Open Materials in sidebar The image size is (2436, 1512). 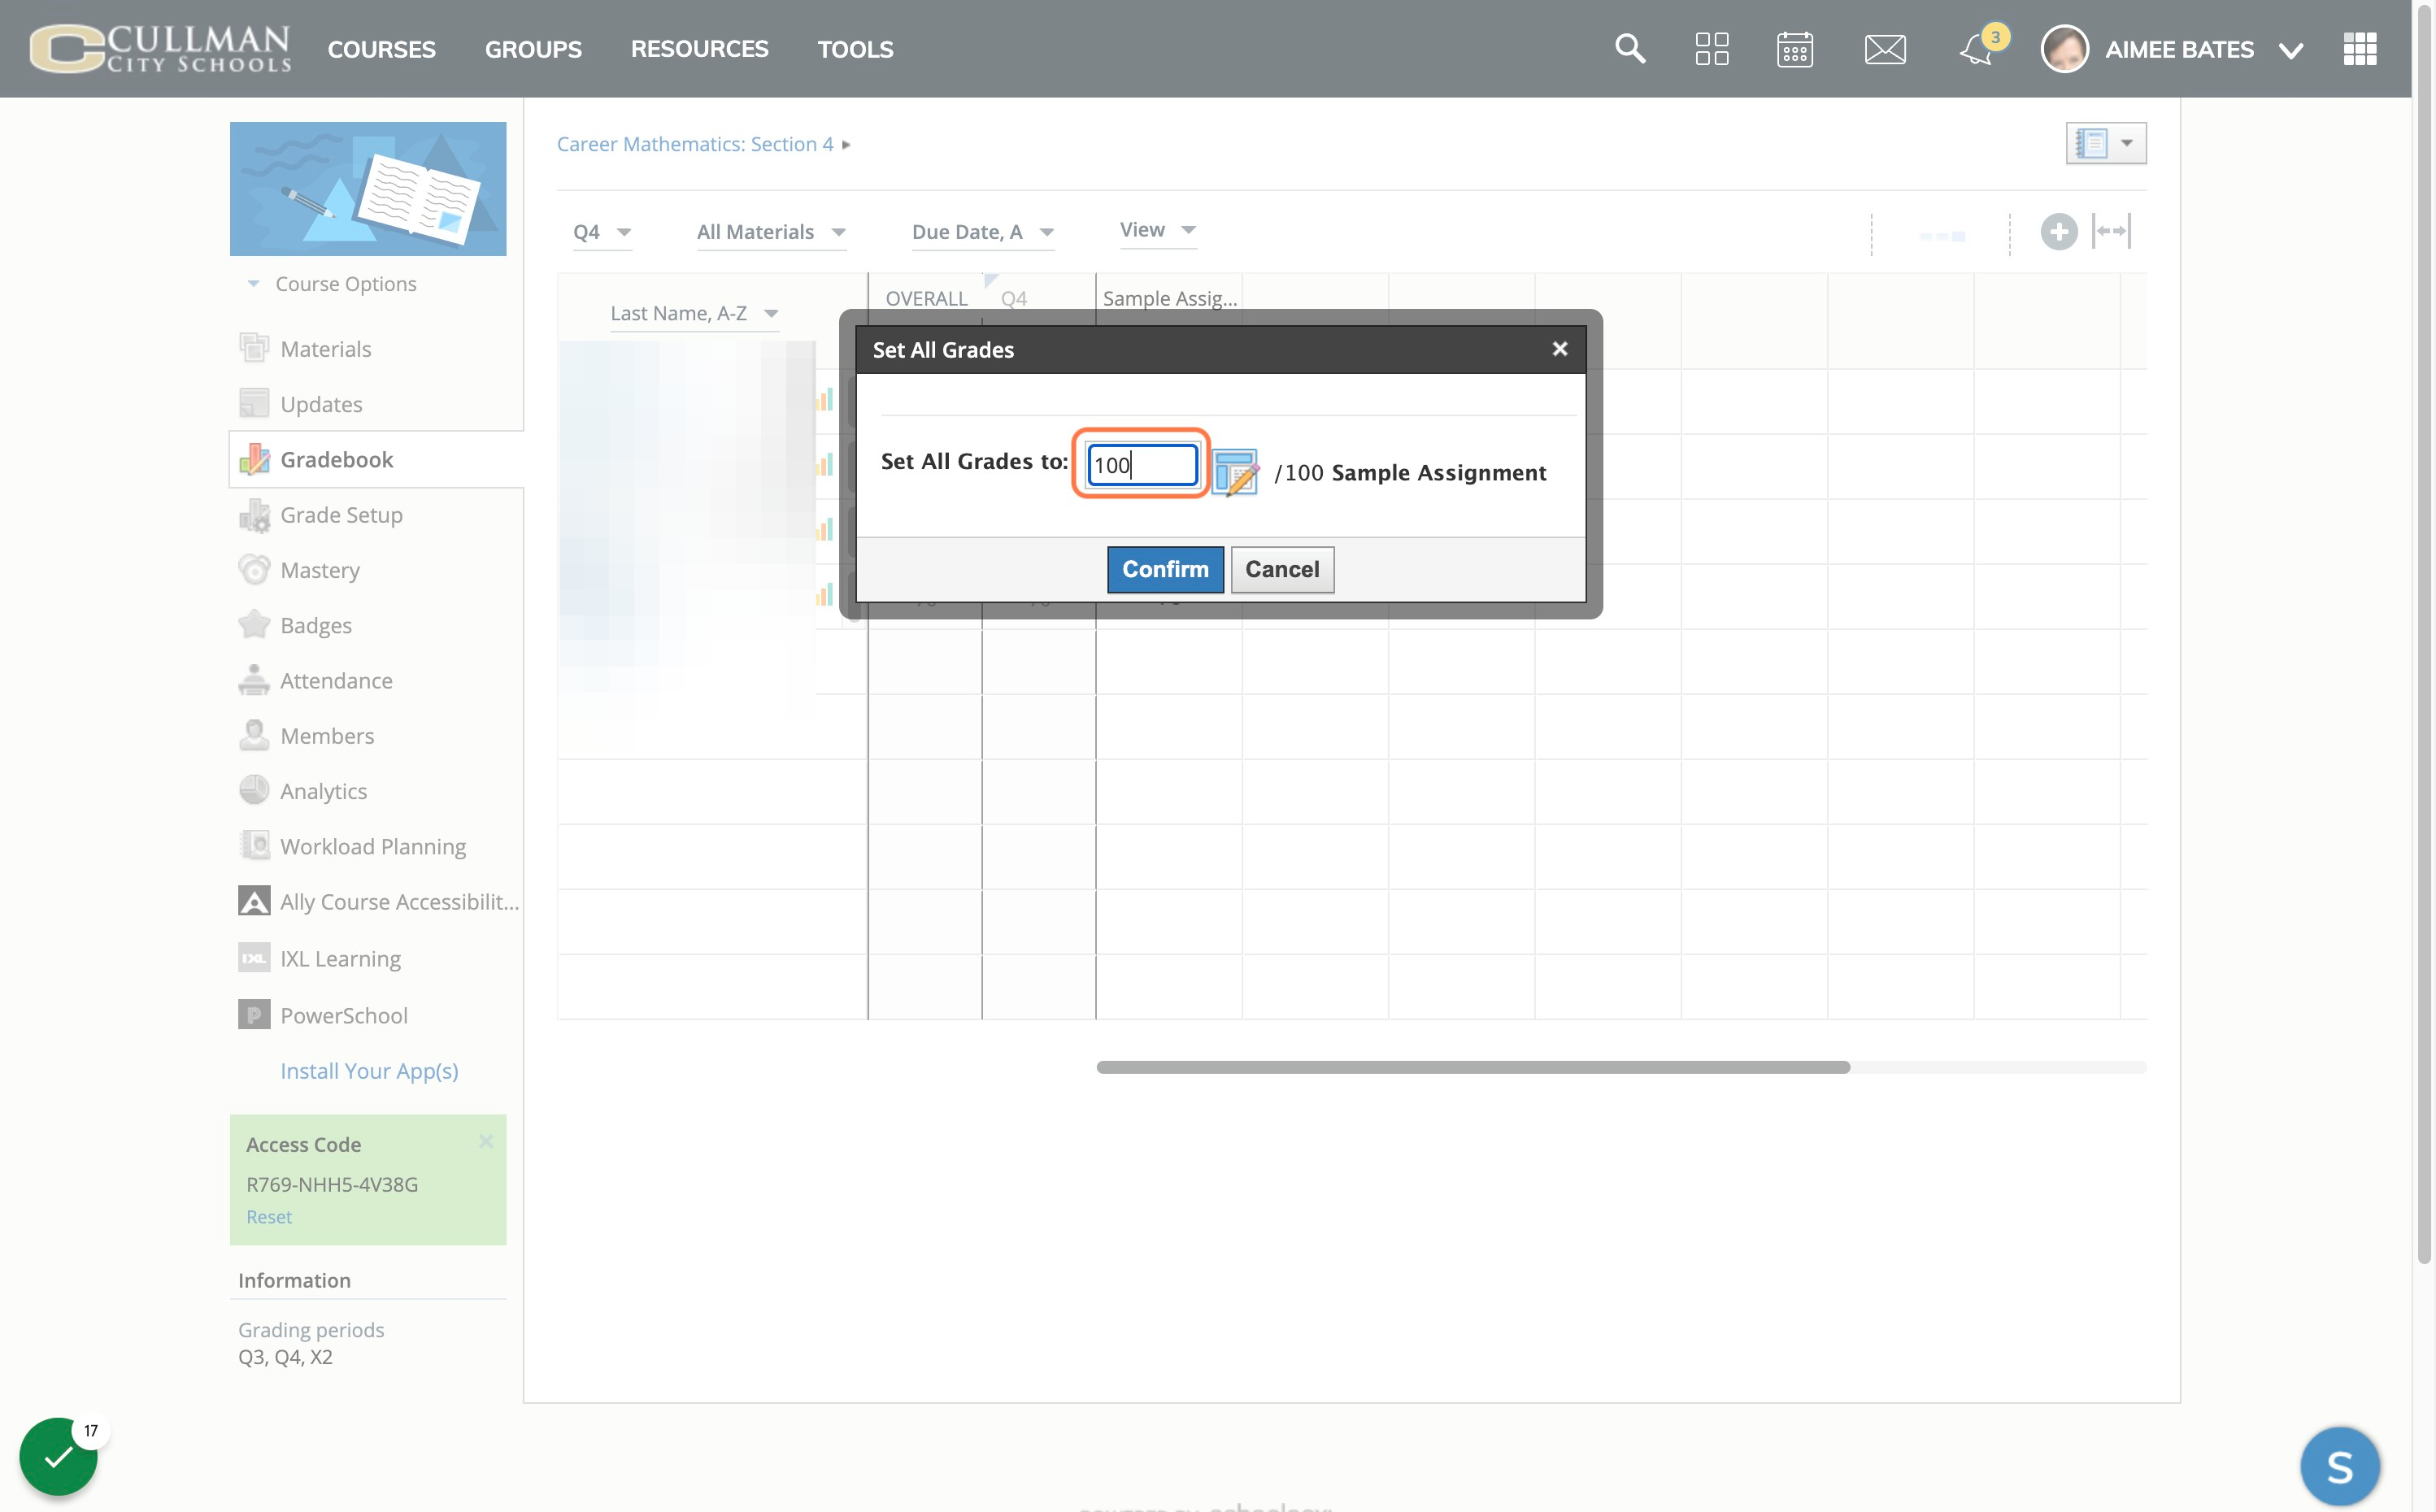[325, 348]
